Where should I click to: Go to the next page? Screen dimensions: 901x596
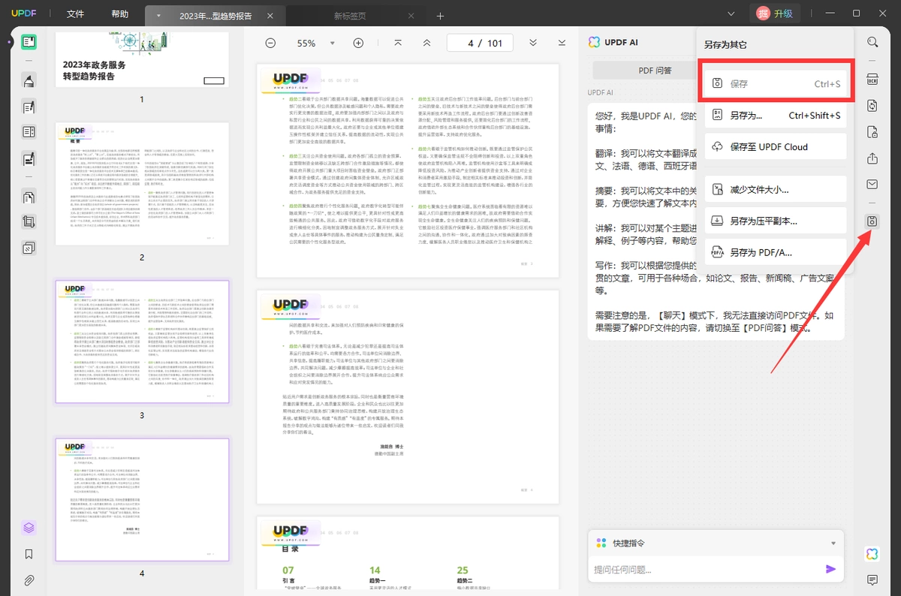[533, 43]
